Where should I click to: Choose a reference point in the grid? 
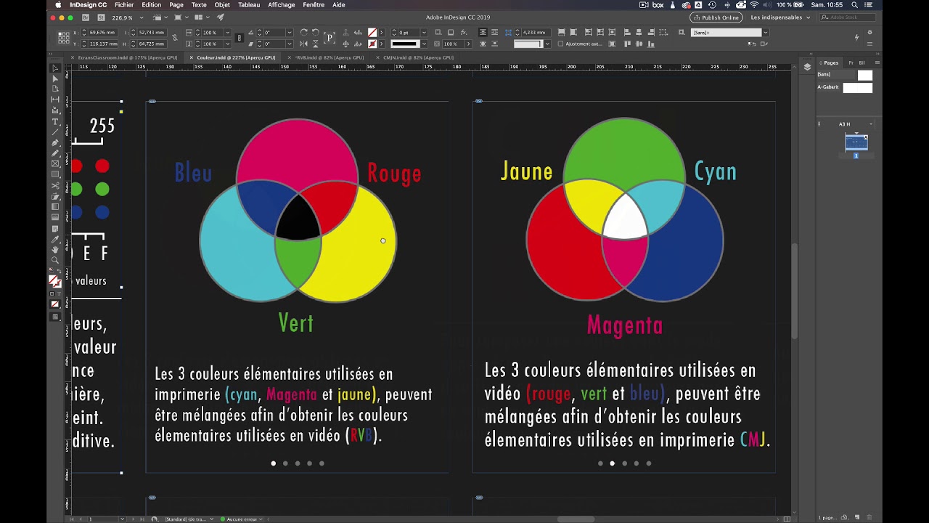tap(64, 38)
